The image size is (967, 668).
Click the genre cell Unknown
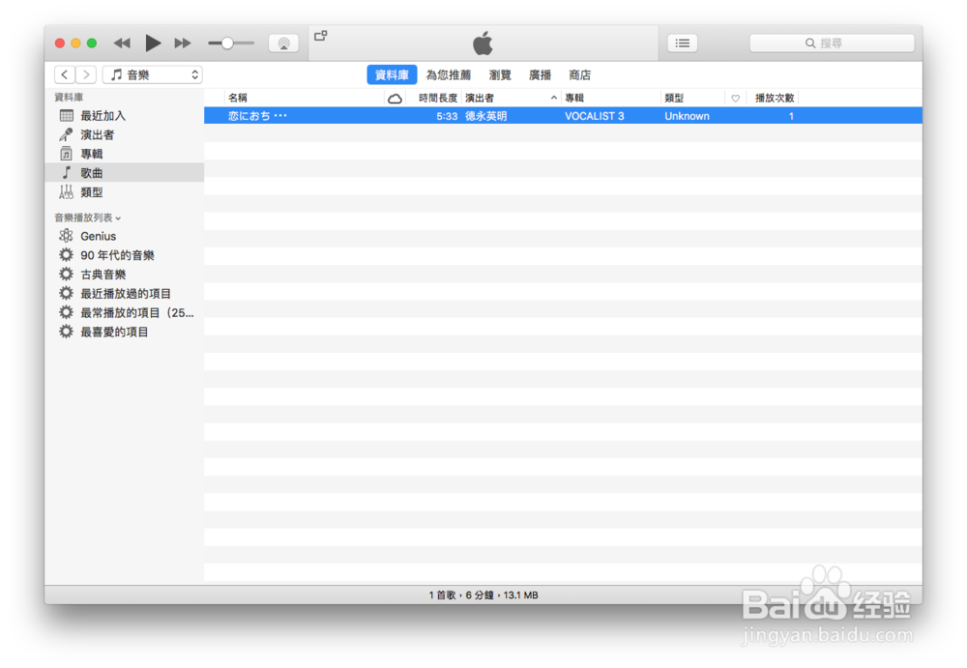click(x=687, y=116)
